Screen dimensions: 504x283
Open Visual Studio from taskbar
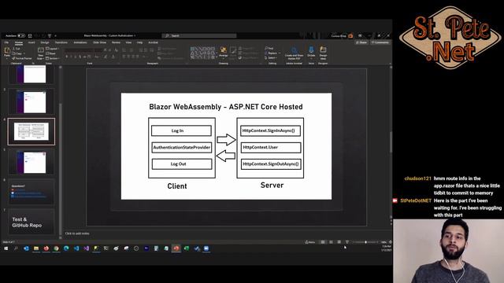[86, 248]
